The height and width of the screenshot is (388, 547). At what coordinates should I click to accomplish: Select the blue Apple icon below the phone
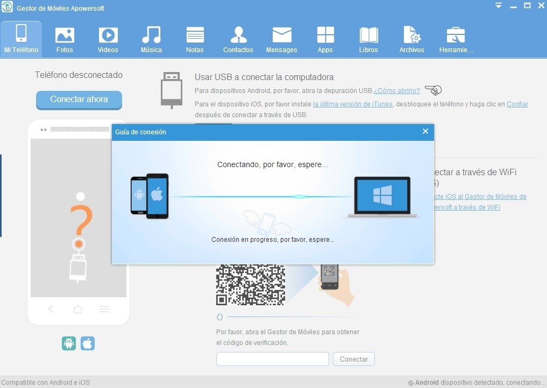[x=88, y=343]
